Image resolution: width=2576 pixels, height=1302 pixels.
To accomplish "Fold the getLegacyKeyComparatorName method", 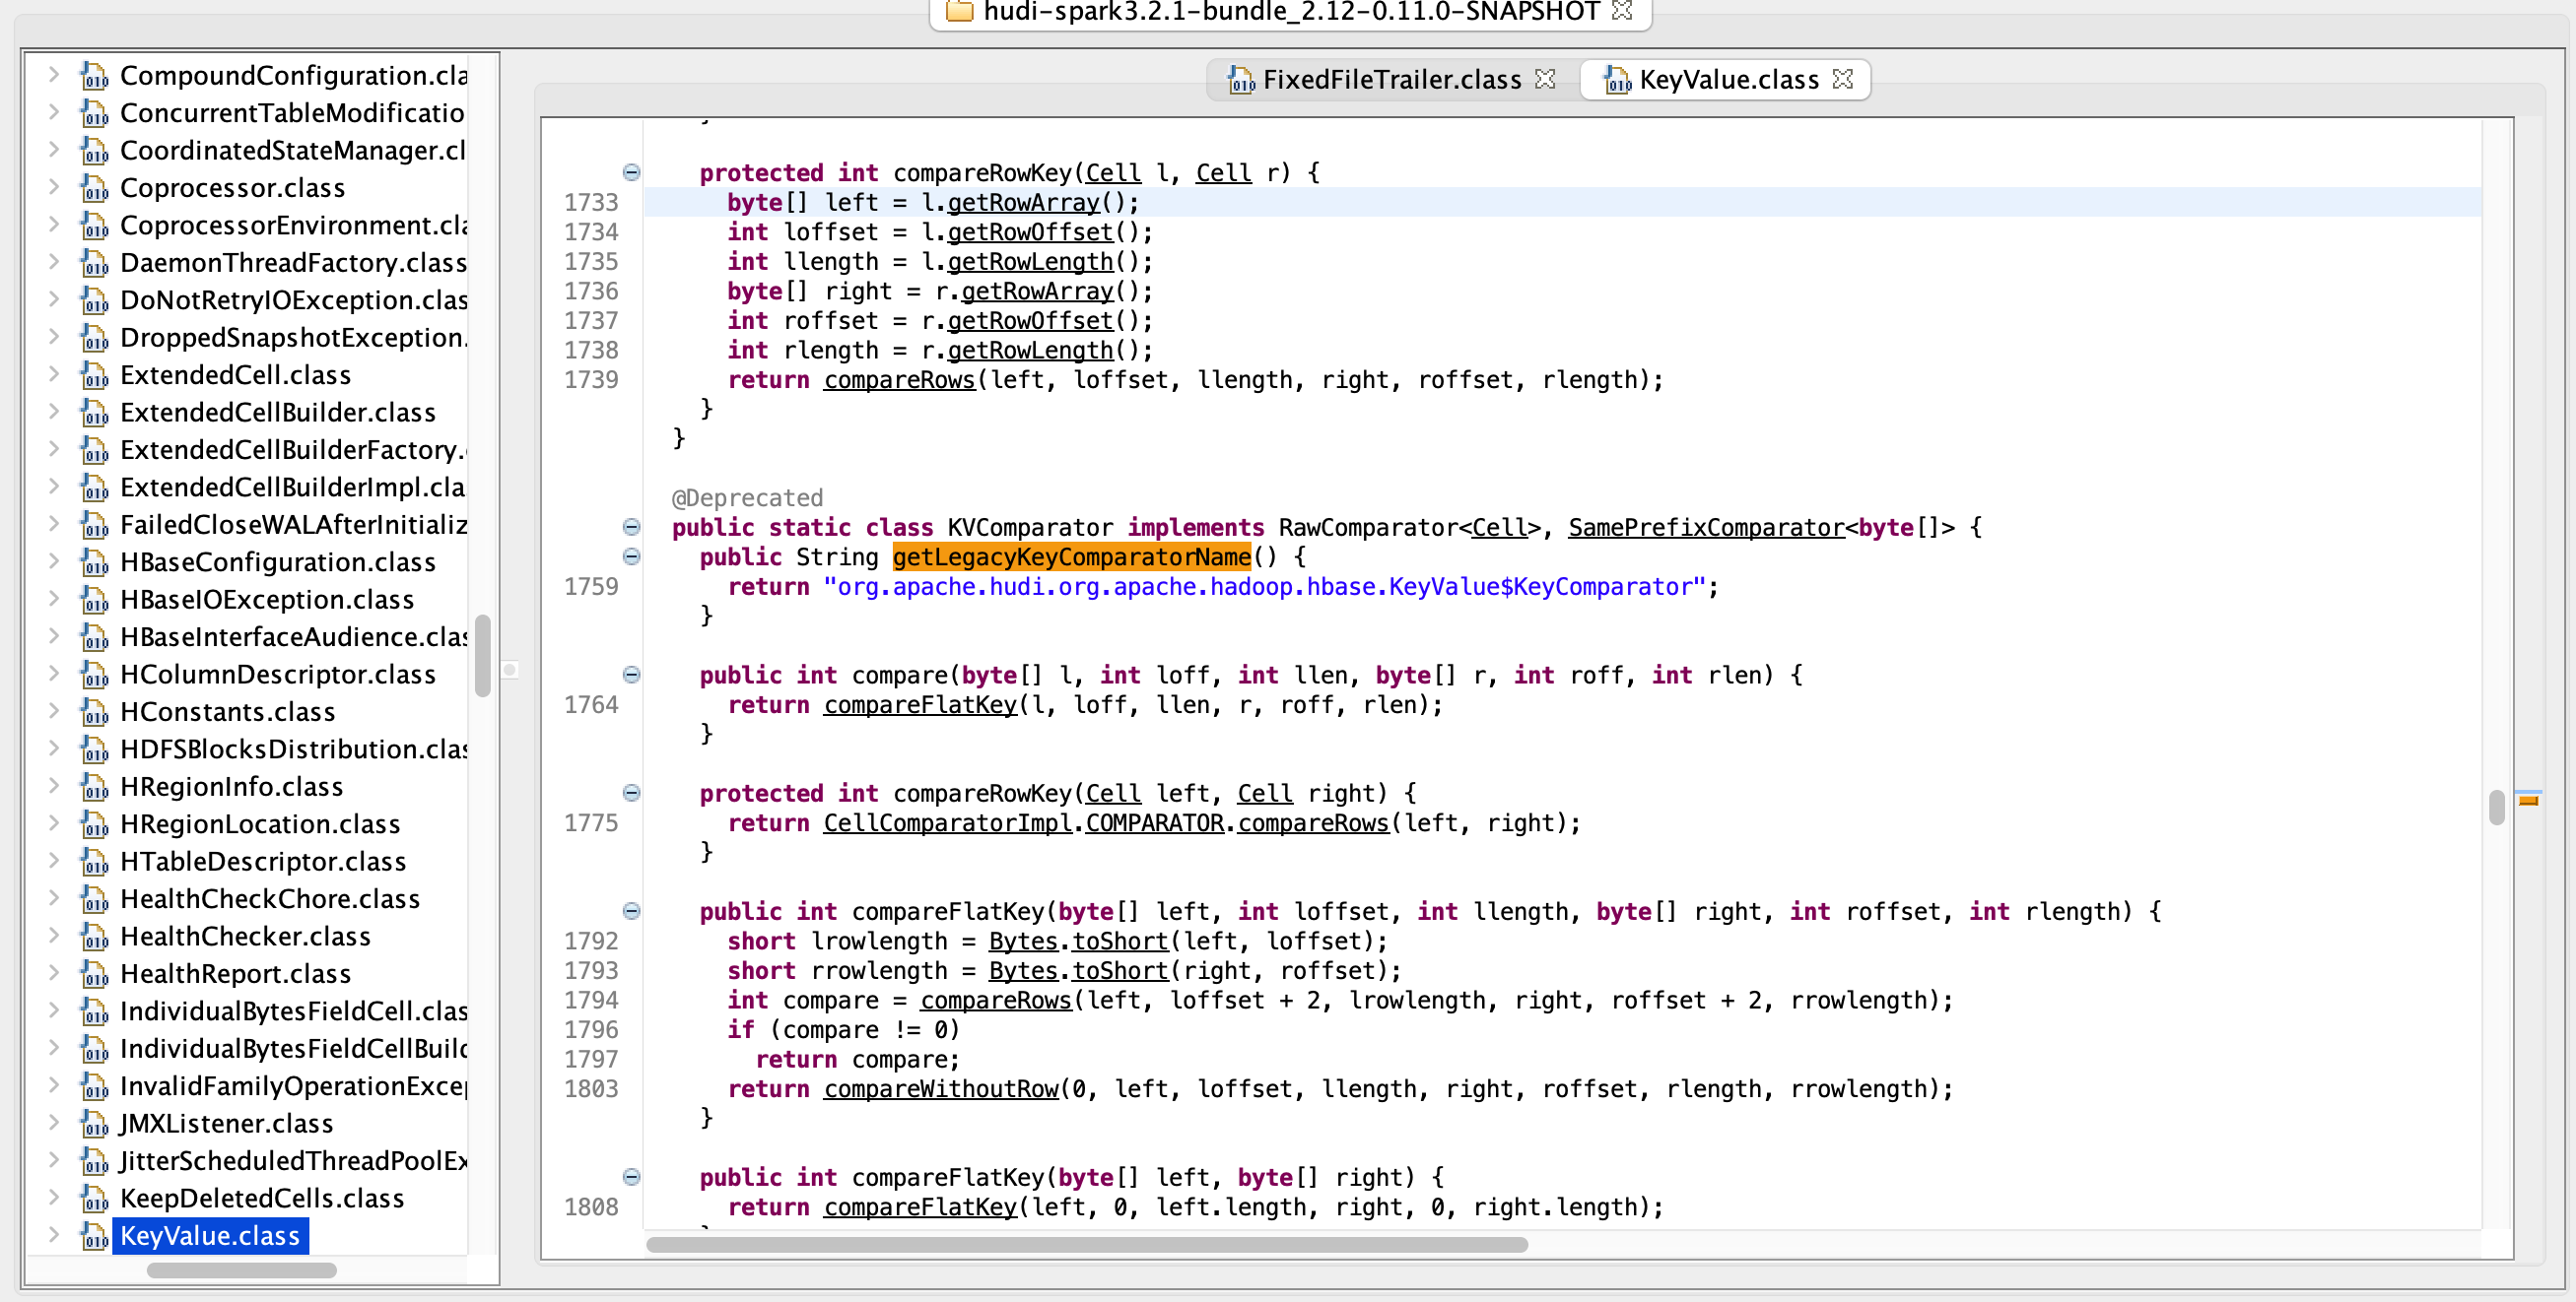I will [631, 556].
